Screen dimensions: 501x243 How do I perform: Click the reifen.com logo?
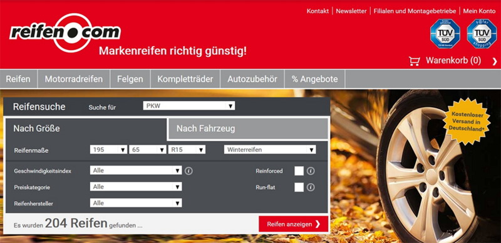tap(65, 33)
